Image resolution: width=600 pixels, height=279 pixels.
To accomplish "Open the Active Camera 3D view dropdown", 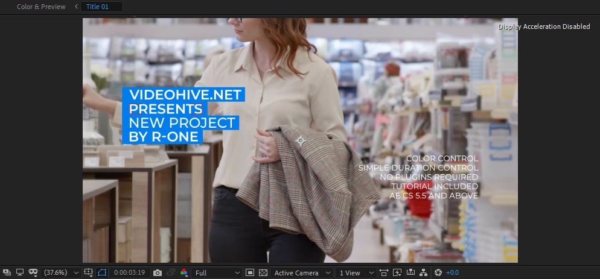I will (x=302, y=272).
